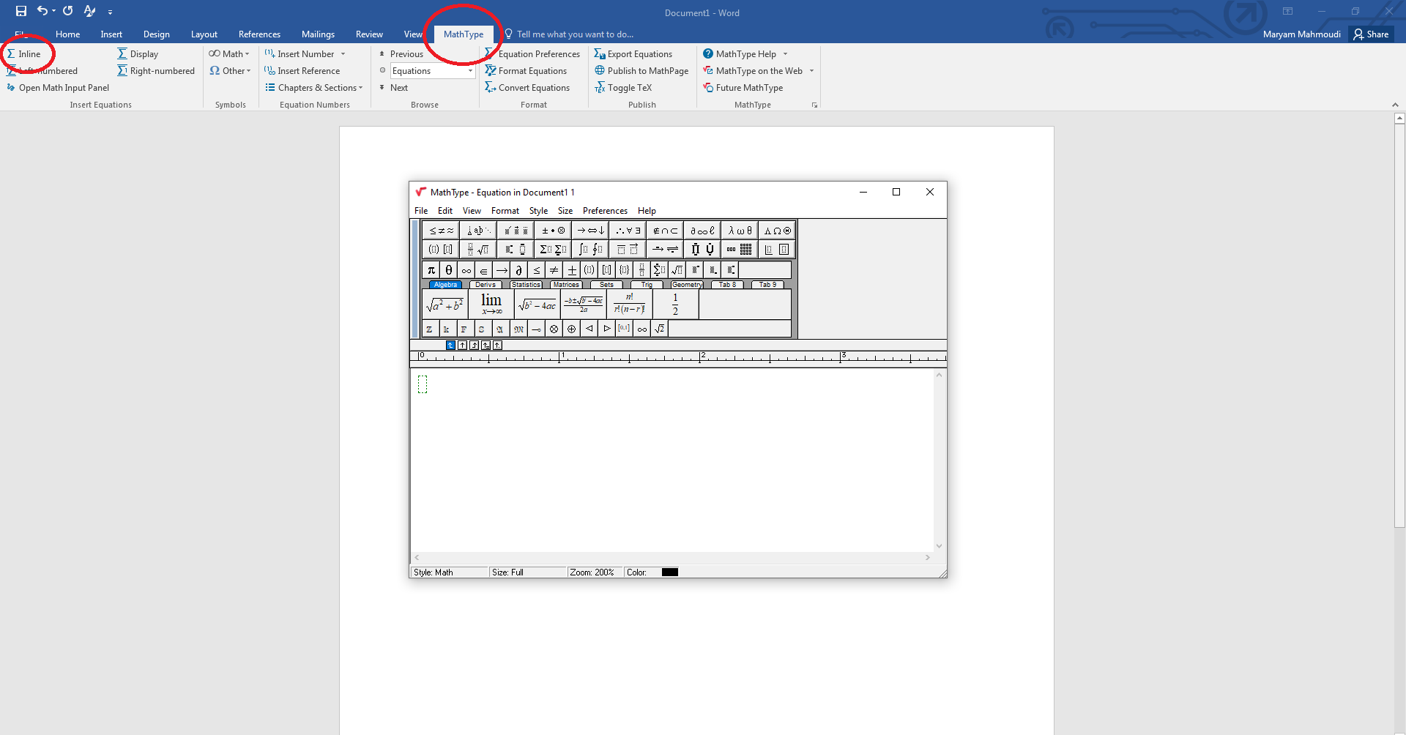This screenshot has height=735, width=1406.
Task: Open relational symbols palette (≤≠≈)
Action: (442, 231)
